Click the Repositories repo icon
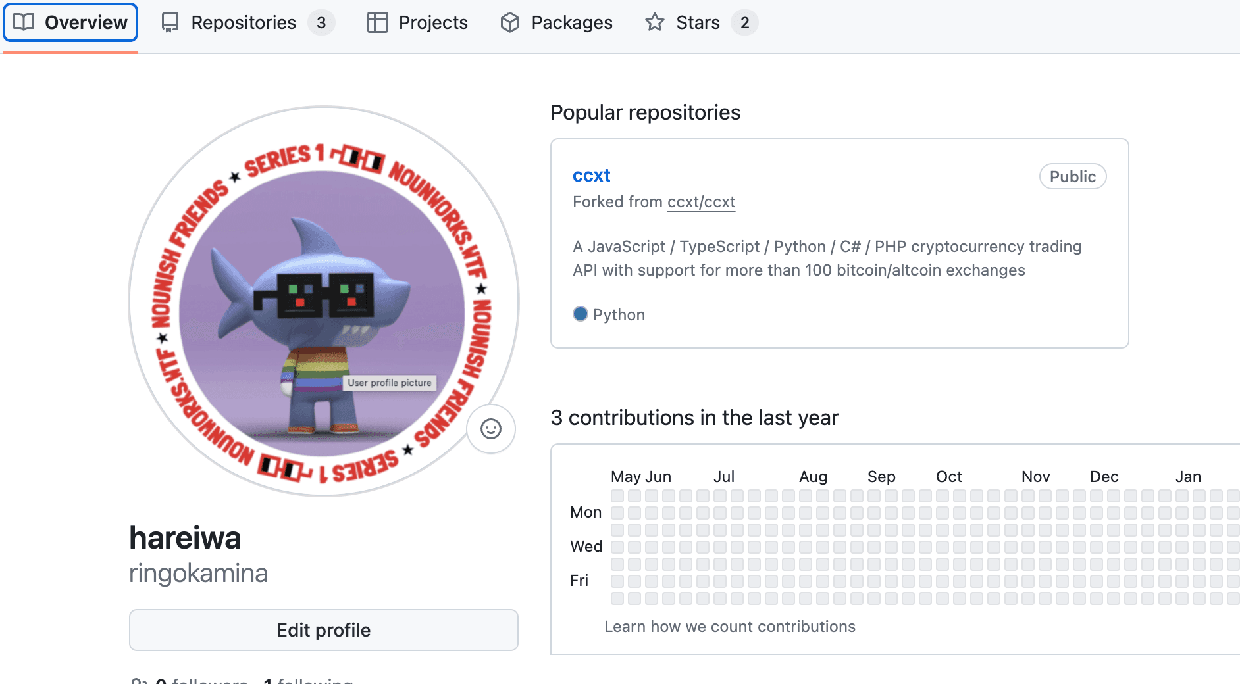Viewport: 1240px width, 684px height. [170, 22]
